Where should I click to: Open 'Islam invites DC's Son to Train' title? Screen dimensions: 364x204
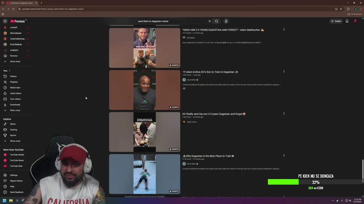(x=210, y=72)
